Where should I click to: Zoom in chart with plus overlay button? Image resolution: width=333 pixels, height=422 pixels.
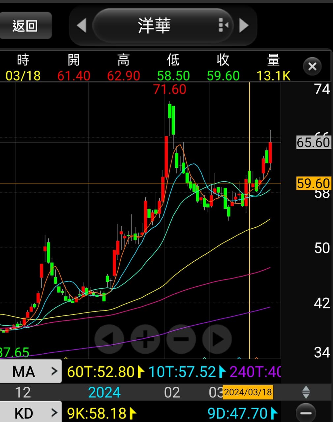click(x=145, y=339)
